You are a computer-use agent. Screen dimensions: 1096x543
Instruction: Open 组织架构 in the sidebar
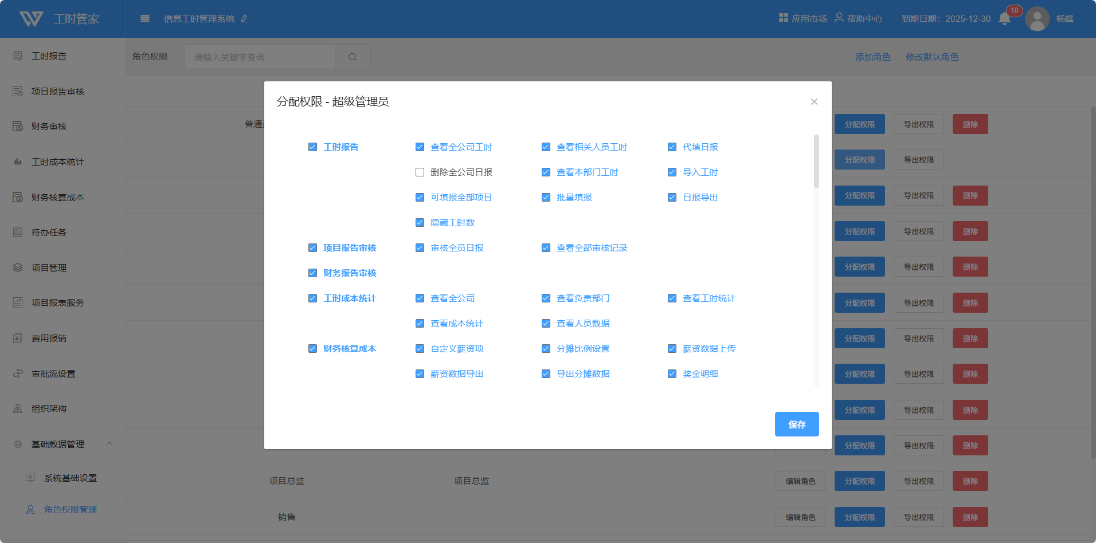(49, 409)
